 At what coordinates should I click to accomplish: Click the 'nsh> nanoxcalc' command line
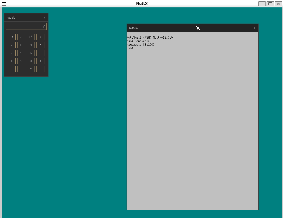(x=138, y=41)
